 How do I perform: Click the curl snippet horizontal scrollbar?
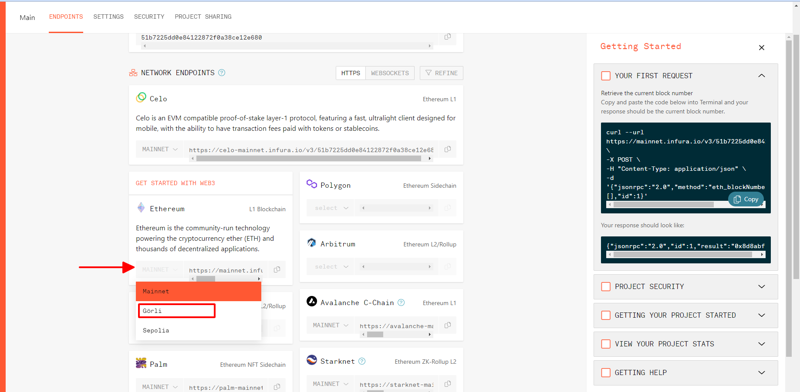[x=664, y=204]
